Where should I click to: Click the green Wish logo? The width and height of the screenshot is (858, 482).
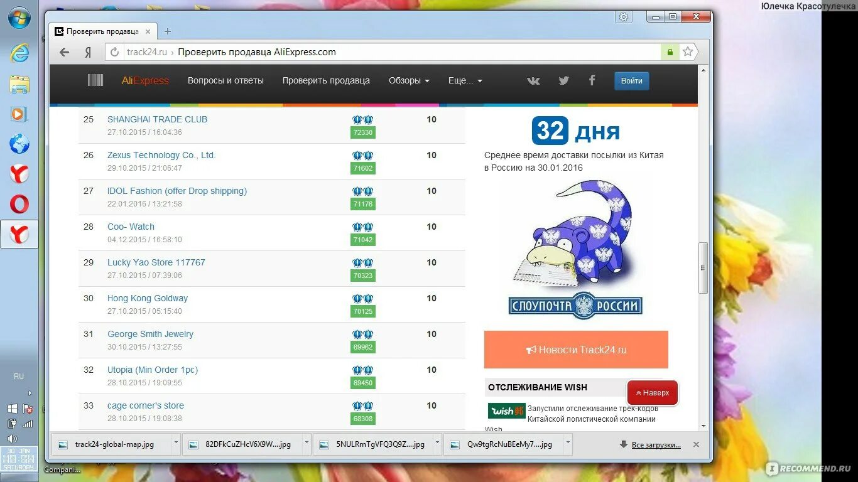point(506,410)
